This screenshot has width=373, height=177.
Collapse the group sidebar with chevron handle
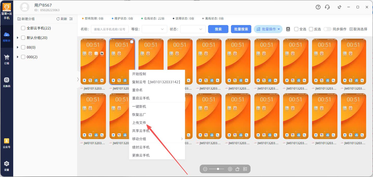pos(78,79)
